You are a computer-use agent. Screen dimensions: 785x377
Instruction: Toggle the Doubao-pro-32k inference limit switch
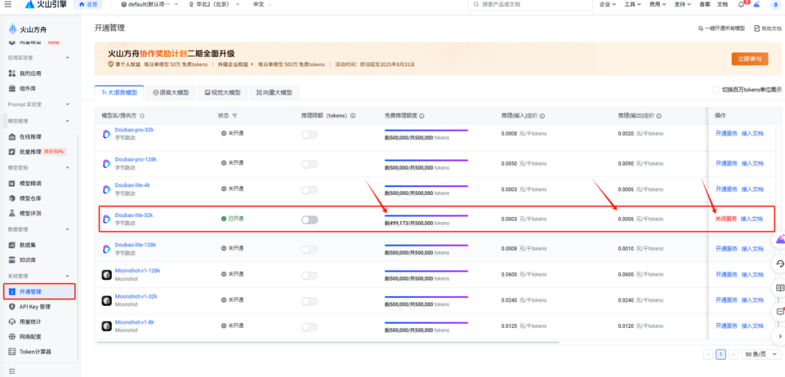[x=309, y=134]
